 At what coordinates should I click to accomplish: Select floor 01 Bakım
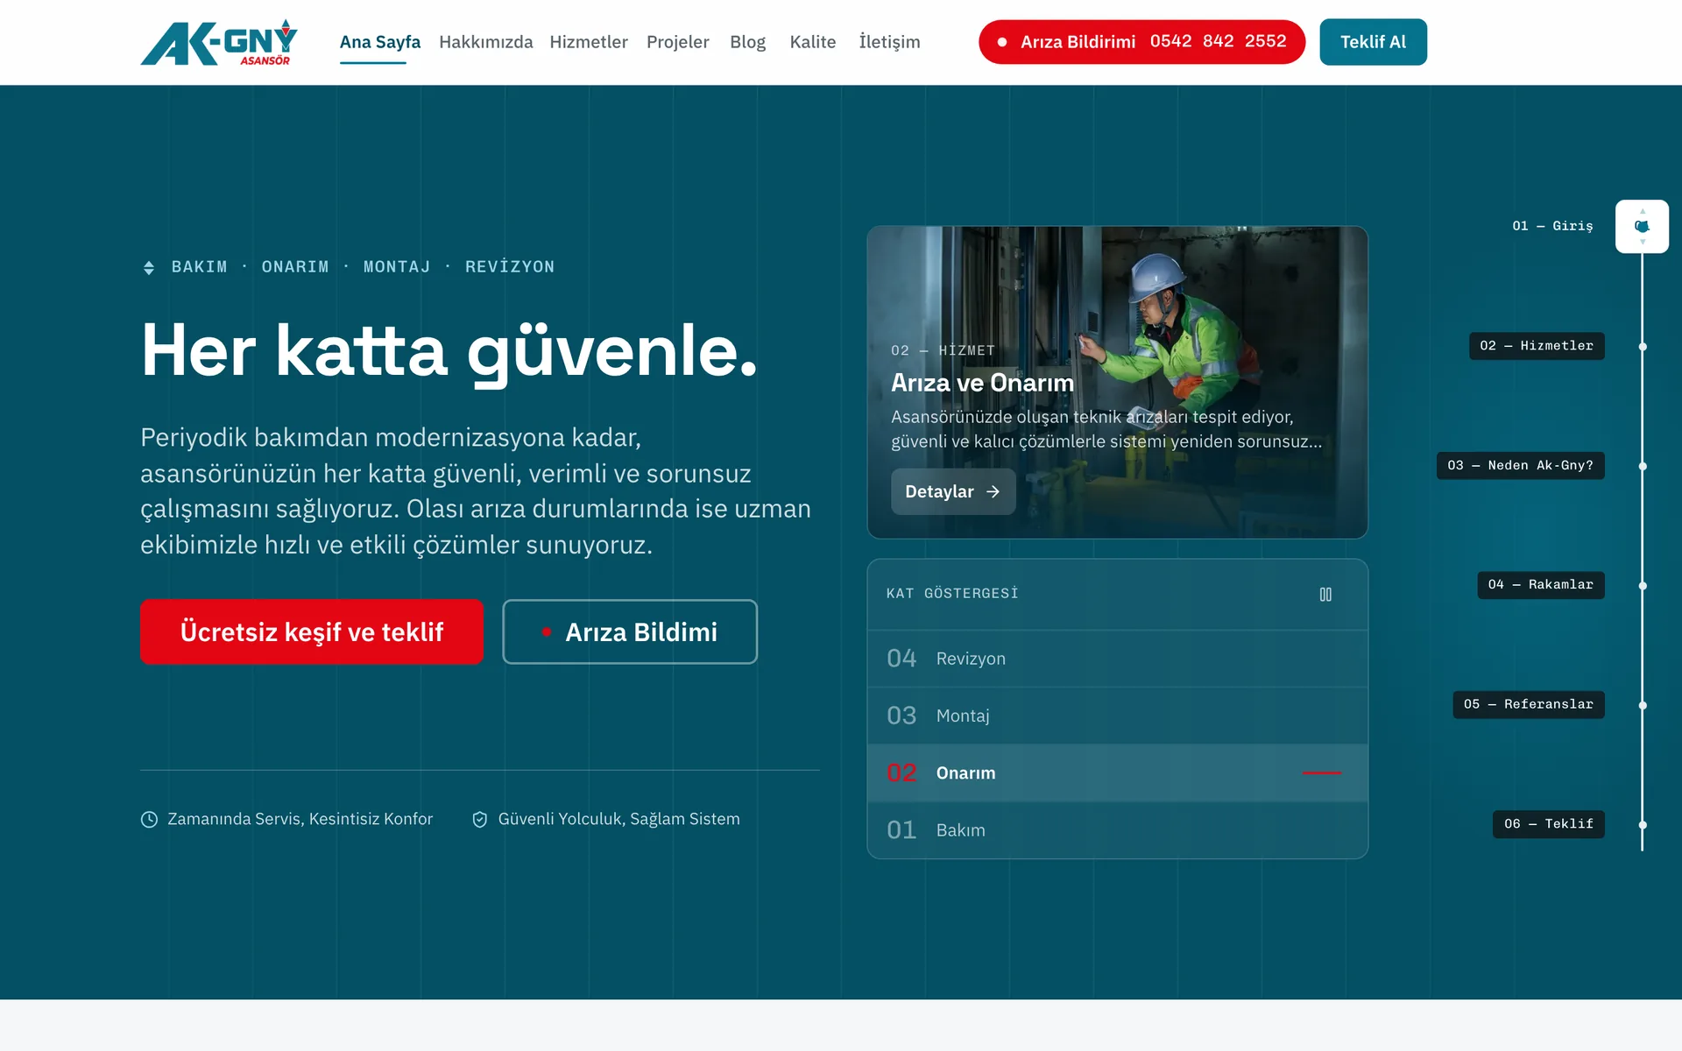(1117, 830)
